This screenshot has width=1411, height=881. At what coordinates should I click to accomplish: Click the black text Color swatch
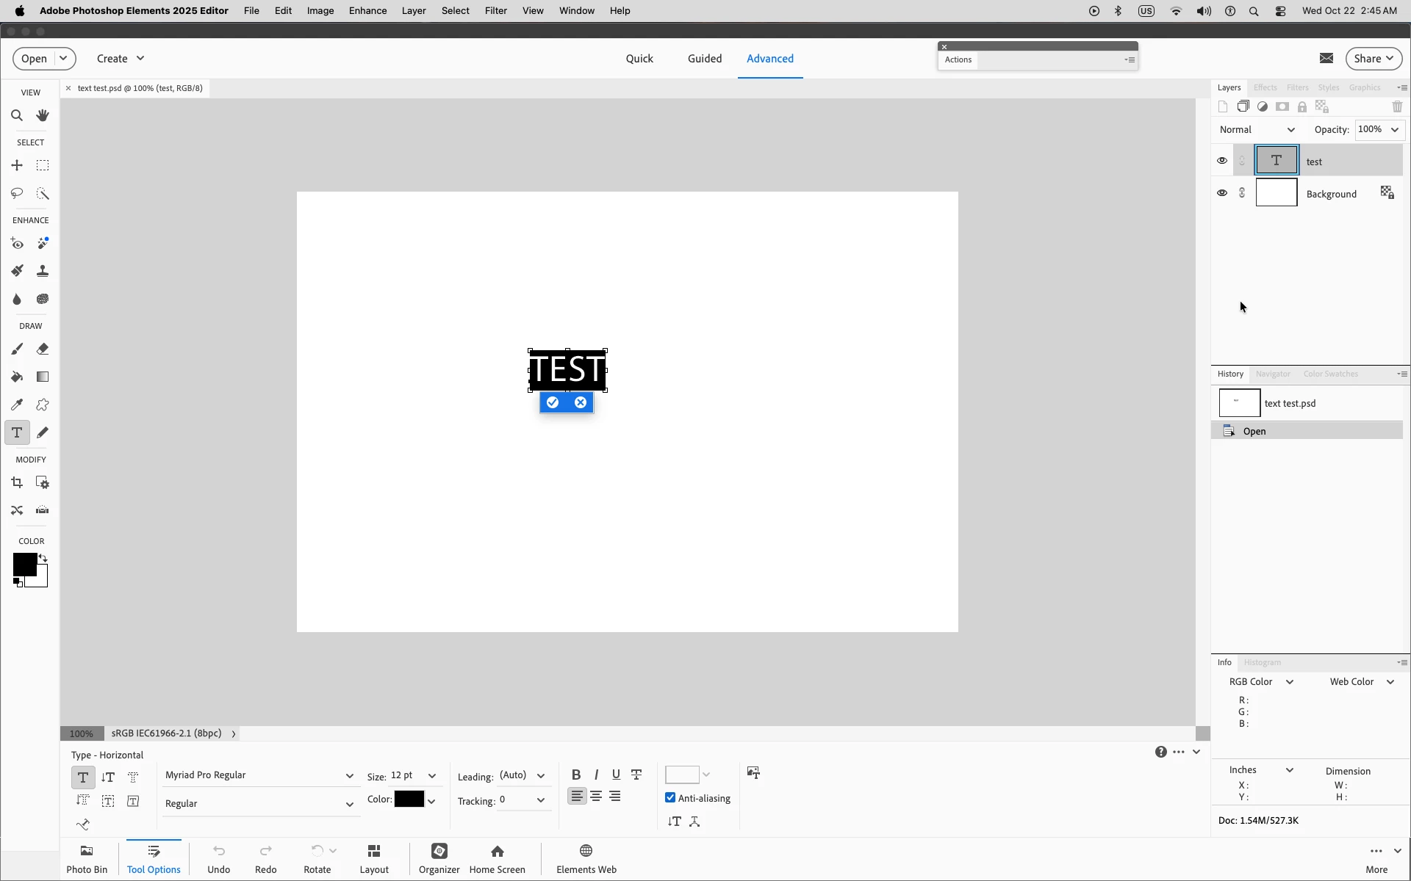tap(409, 800)
